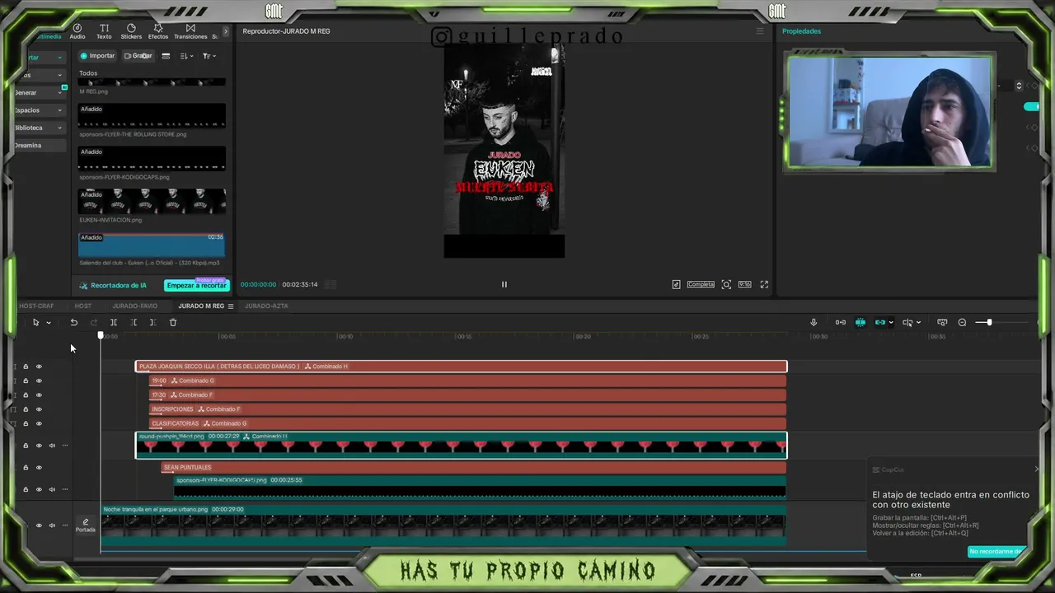This screenshot has width=1055, height=593.
Task: Click the No recordarme button
Action: [x=996, y=551]
